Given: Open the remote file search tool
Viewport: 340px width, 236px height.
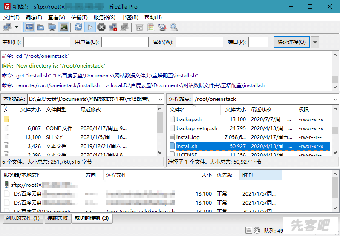Looking at the screenshot, I should click(x=174, y=27).
